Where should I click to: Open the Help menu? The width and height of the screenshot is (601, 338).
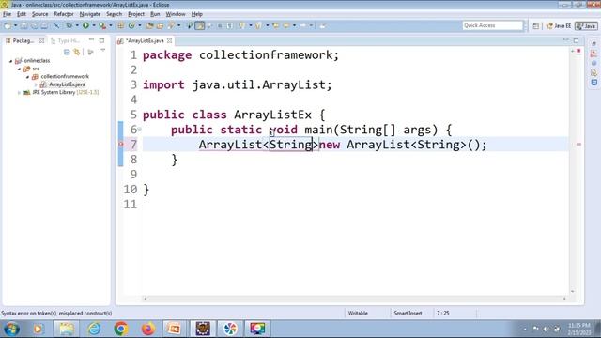tap(196, 14)
